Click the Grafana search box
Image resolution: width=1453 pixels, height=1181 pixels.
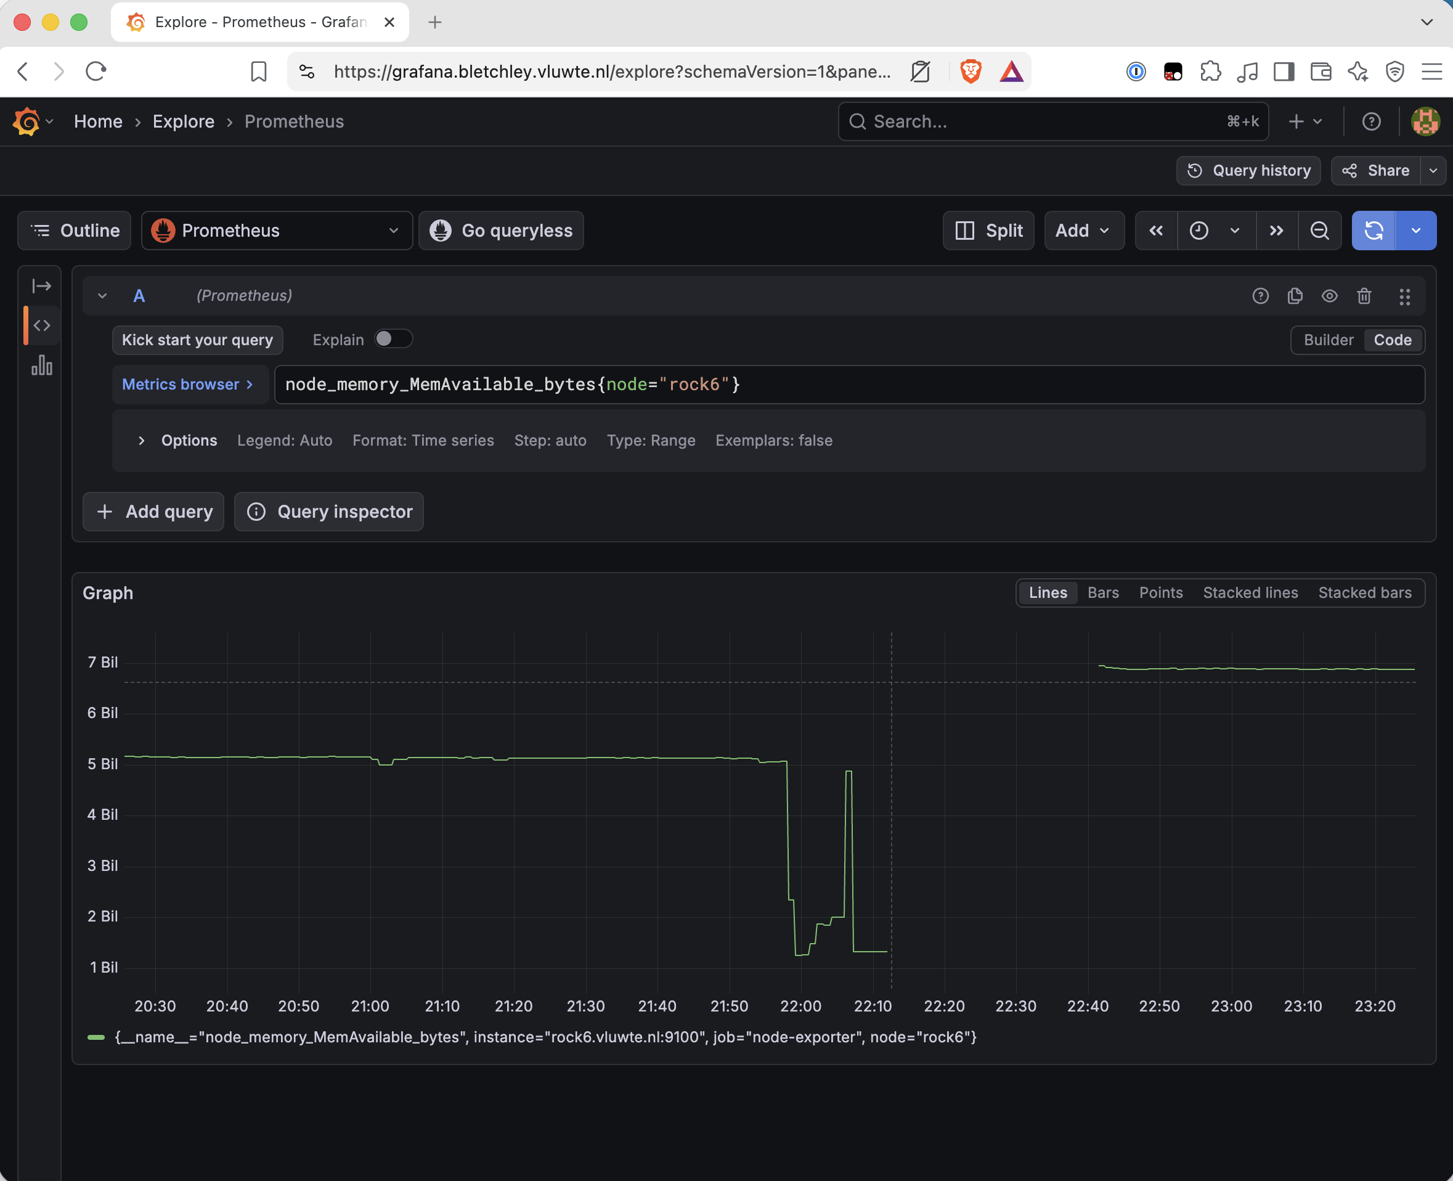[1052, 122]
